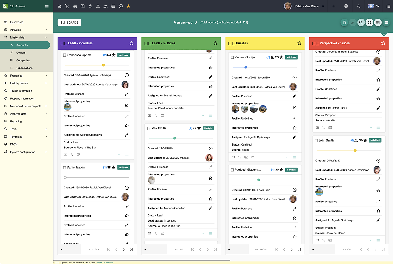The width and height of the screenshot is (393, 264).
Task: Click the yellow star favorites icon in toolbar
Action: 128,6
